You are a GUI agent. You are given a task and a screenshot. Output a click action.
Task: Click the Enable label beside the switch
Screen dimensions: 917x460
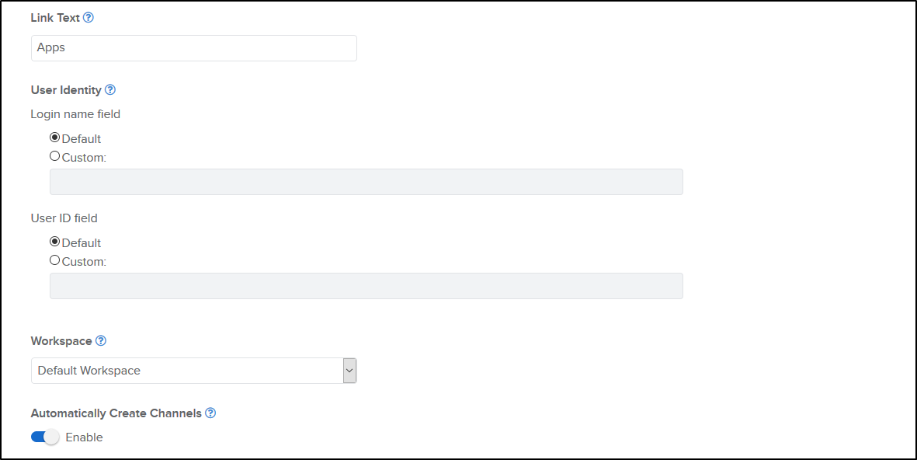(x=84, y=437)
